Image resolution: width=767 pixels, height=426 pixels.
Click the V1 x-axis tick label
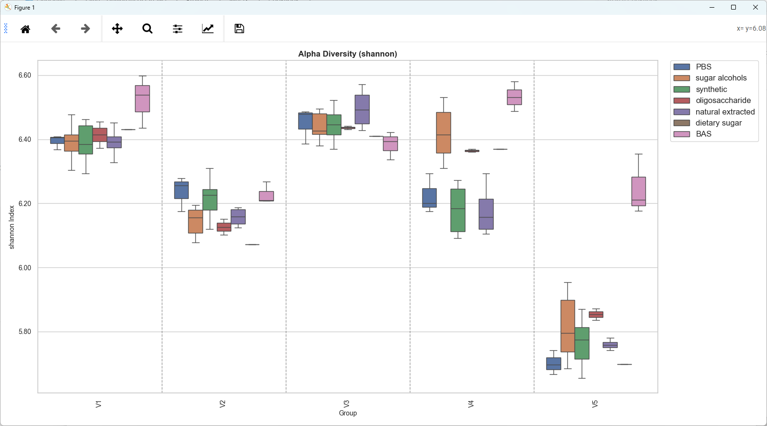[x=99, y=404]
